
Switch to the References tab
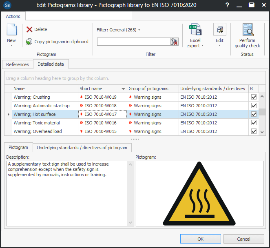[x=18, y=64]
